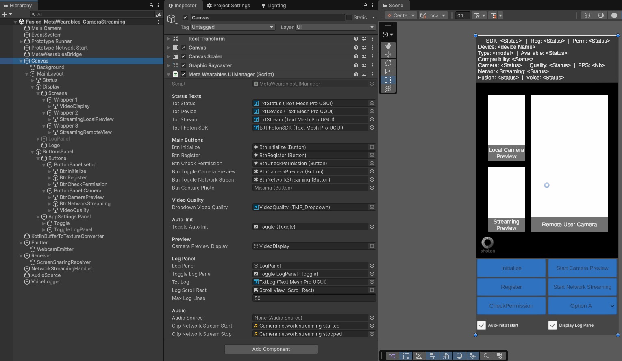
Task: Switch to the Lighting tab
Action: pyautogui.click(x=274, y=6)
